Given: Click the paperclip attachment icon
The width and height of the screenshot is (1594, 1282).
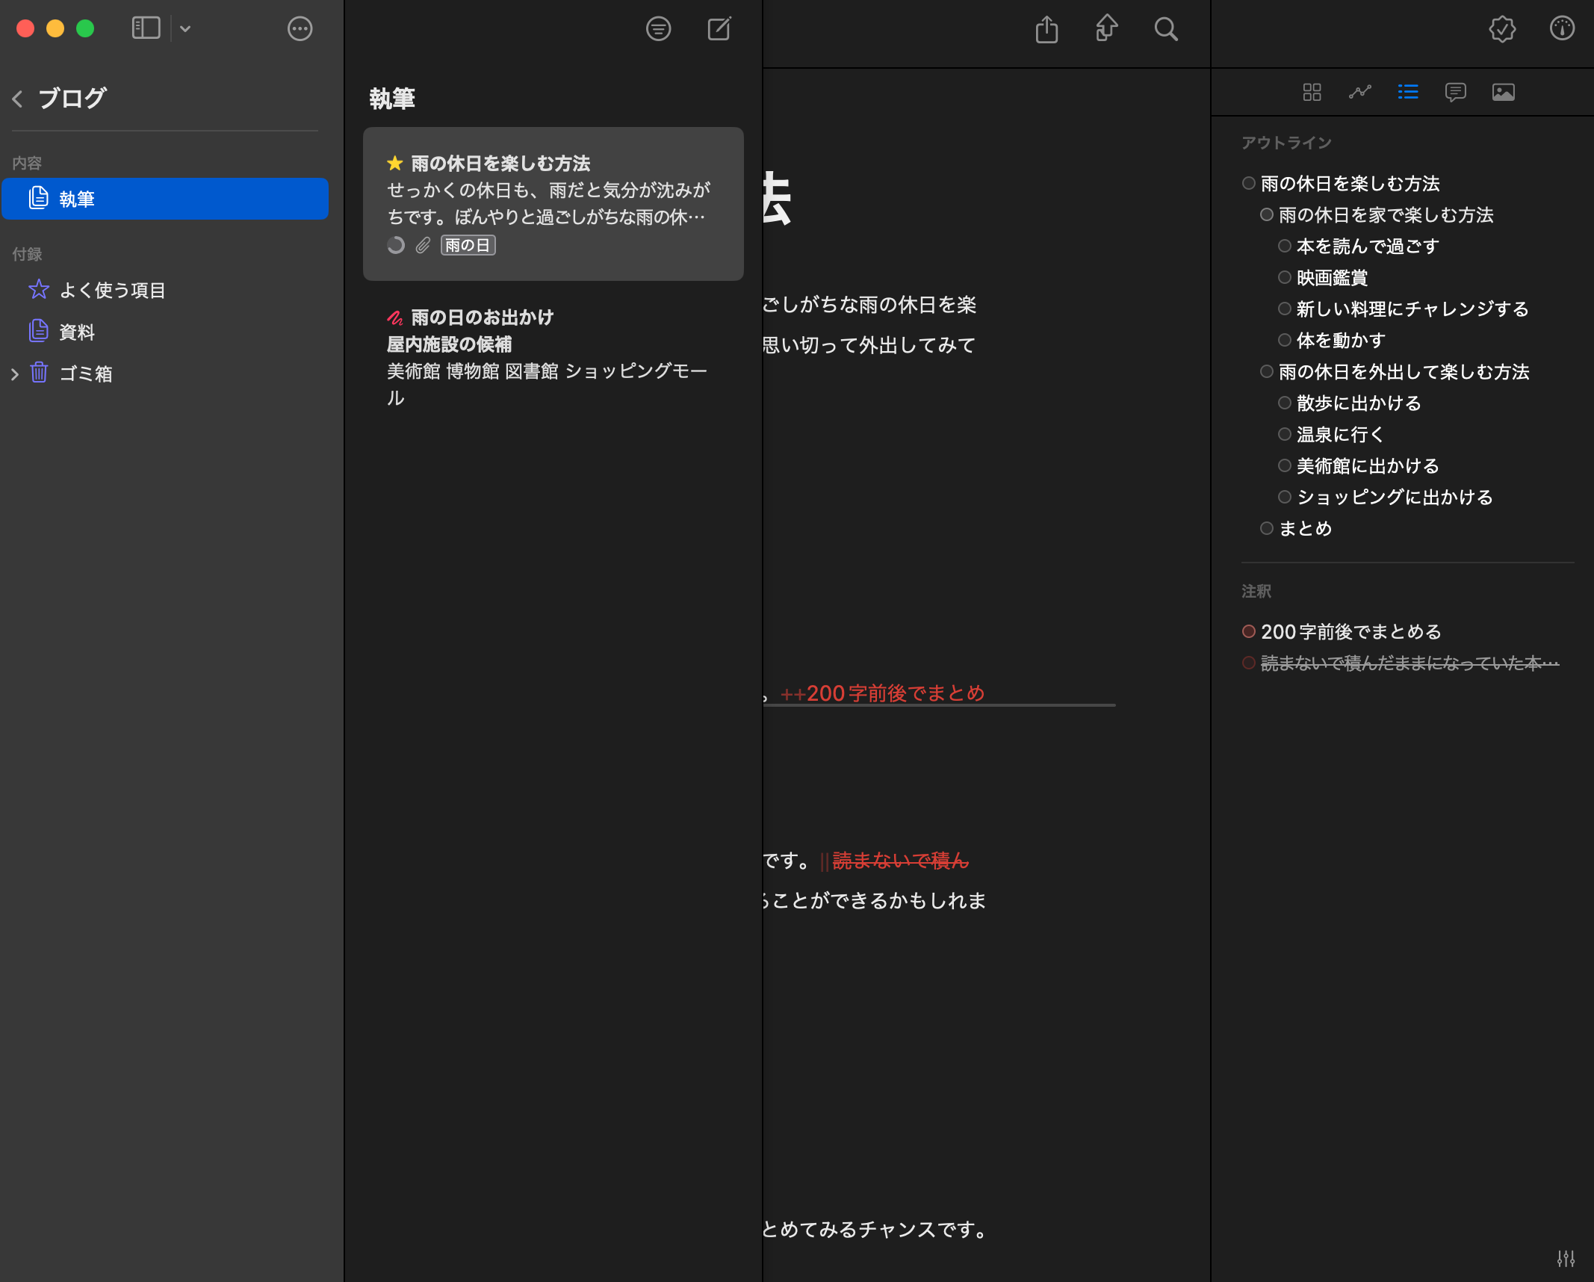Looking at the screenshot, I should [x=424, y=245].
